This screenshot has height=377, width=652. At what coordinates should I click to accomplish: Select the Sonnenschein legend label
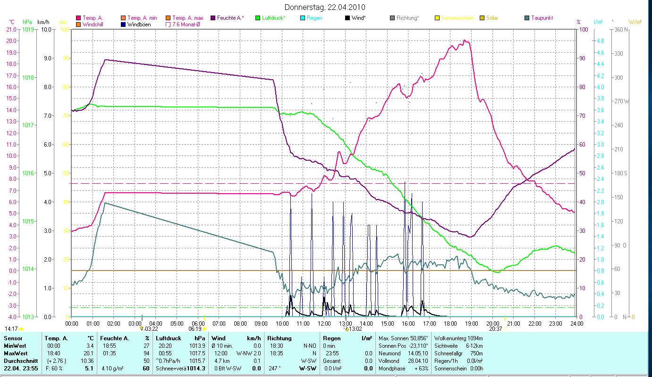click(x=457, y=18)
